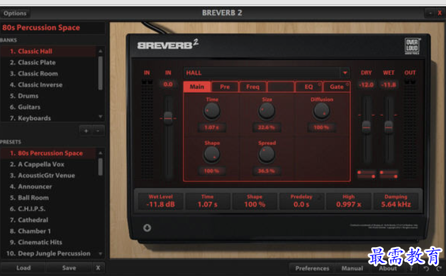
Task: Open Preferences
Action: pos(312,268)
